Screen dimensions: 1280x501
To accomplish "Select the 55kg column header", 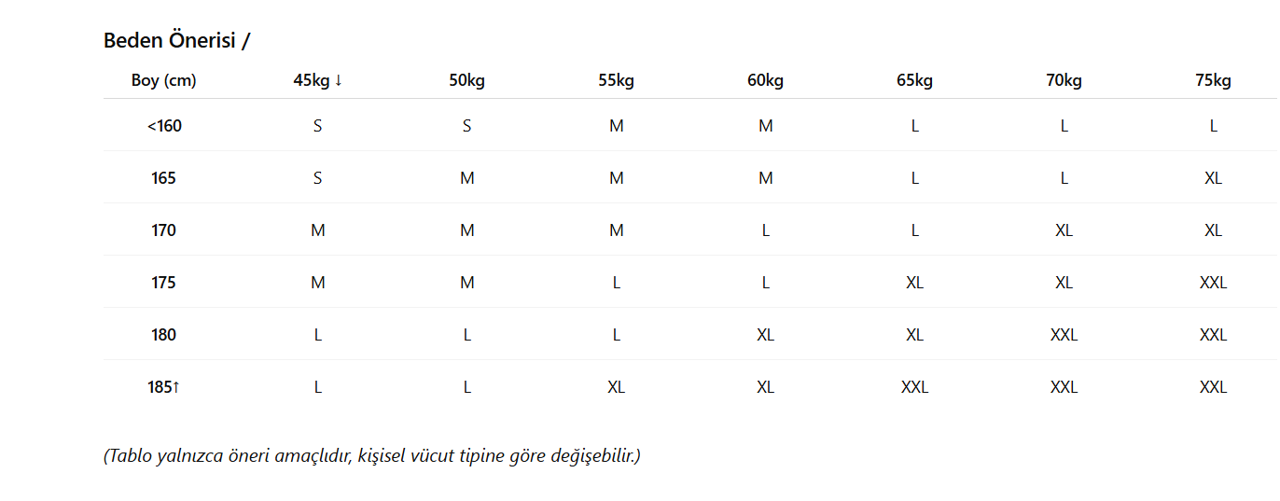I will pos(616,80).
